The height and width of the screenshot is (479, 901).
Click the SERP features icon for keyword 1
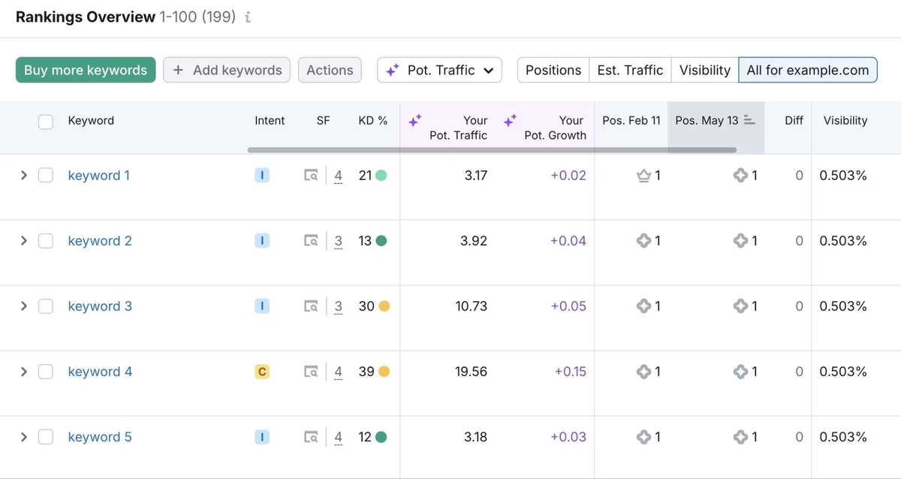point(311,176)
